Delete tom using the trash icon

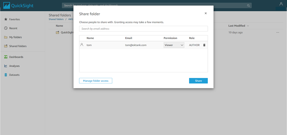pyautogui.click(x=204, y=45)
